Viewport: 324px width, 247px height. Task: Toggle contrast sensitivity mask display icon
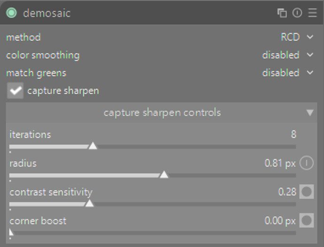click(x=306, y=192)
